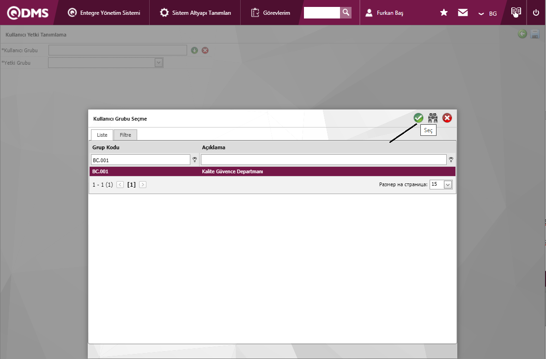Click the magnifier search button in header
The image size is (546, 359).
tap(346, 12)
